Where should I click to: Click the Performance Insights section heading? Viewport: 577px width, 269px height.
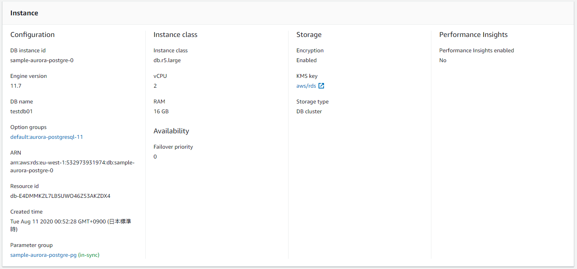click(x=473, y=35)
